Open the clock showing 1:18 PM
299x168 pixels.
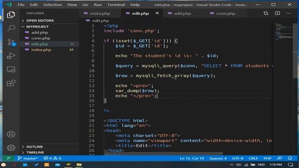tap(276, 165)
